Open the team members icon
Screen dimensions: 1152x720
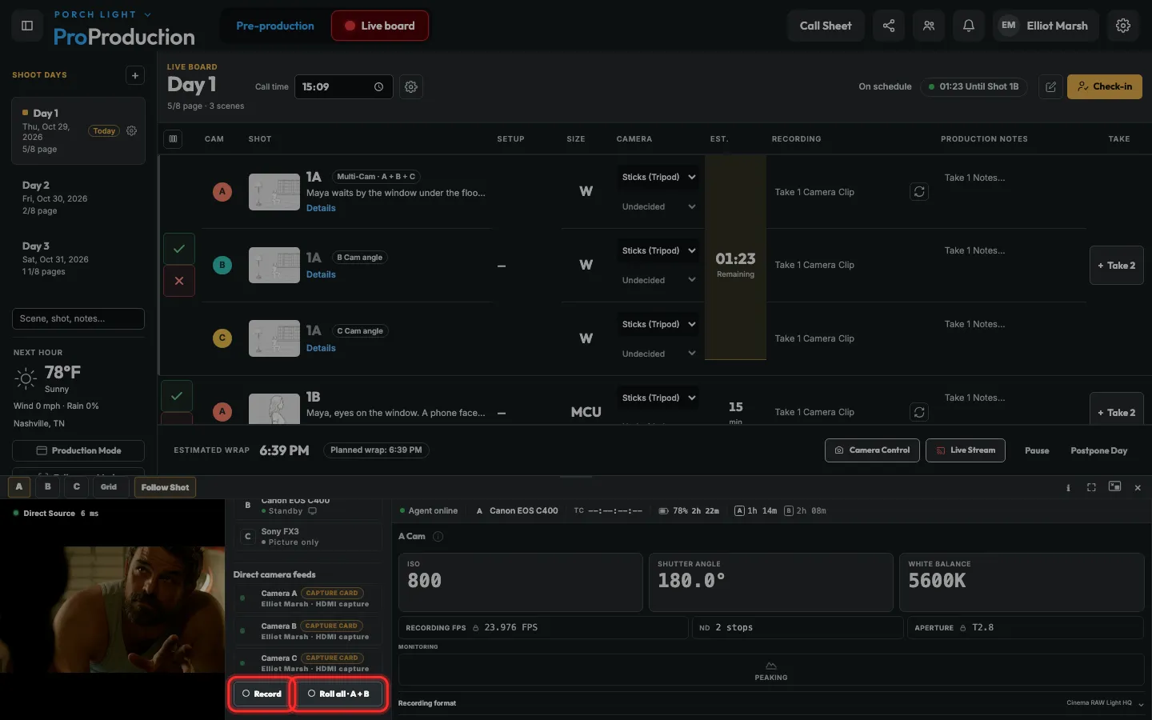929,26
